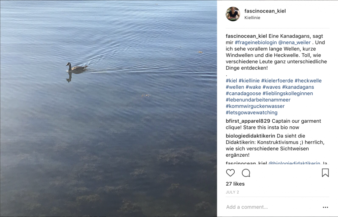
Task: Open the #canadagoose hashtag
Action: click(243, 93)
